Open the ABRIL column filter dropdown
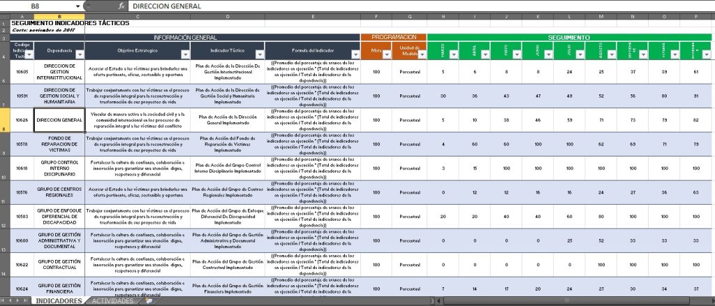The image size is (715, 306). click(485, 54)
